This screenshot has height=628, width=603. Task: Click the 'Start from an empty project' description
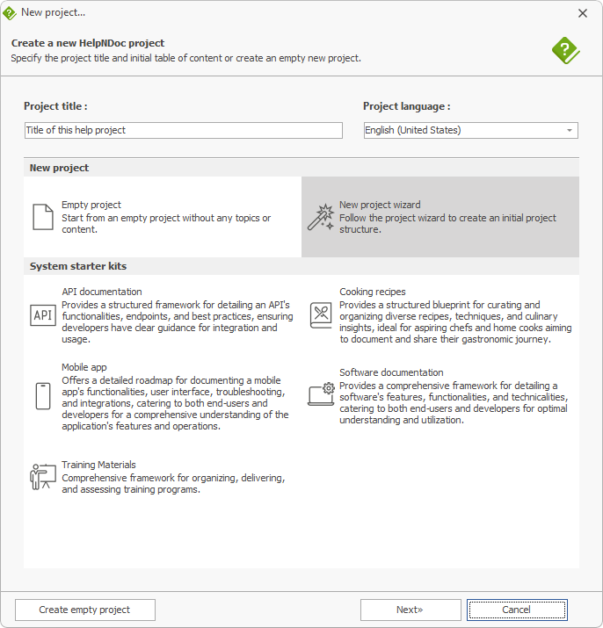tap(166, 223)
